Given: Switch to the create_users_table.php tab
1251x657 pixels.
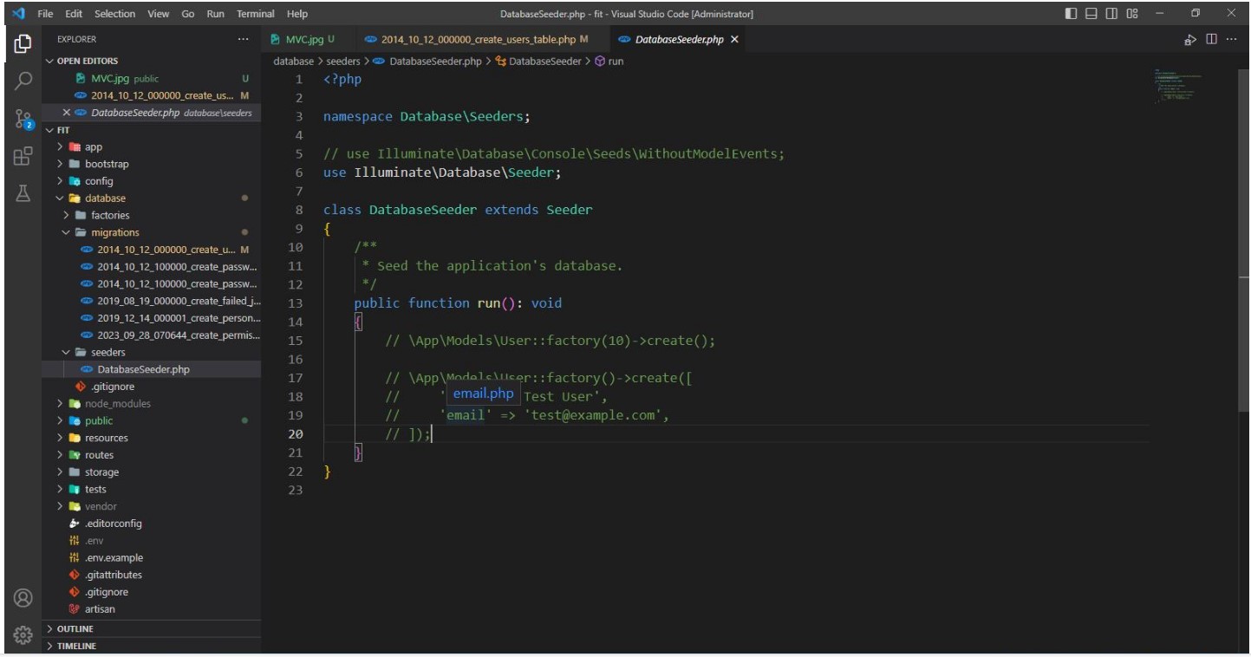Looking at the screenshot, I should point(478,40).
